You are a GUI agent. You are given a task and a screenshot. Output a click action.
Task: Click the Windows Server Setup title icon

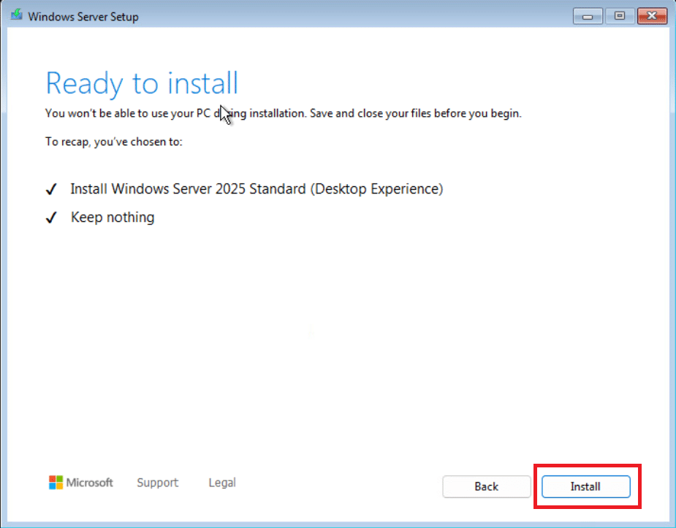pyautogui.click(x=16, y=15)
